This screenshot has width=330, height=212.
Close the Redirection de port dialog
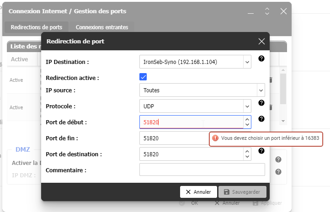click(261, 42)
